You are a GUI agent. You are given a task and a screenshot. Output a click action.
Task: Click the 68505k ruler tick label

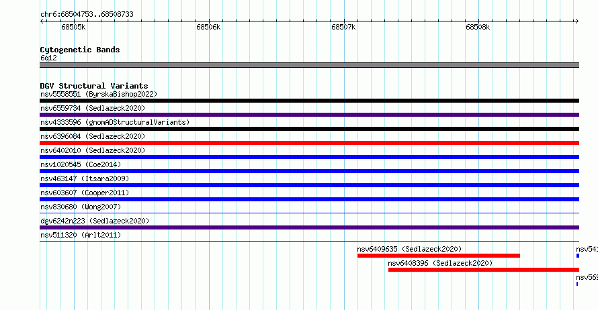tap(73, 27)
